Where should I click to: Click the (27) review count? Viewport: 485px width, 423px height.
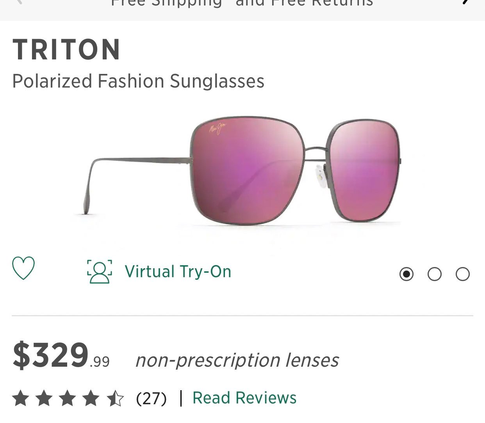tap(152, 399)
